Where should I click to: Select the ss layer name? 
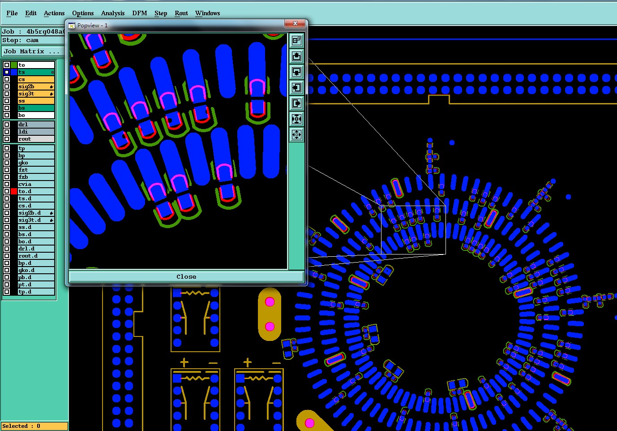(x=36, y=101)
